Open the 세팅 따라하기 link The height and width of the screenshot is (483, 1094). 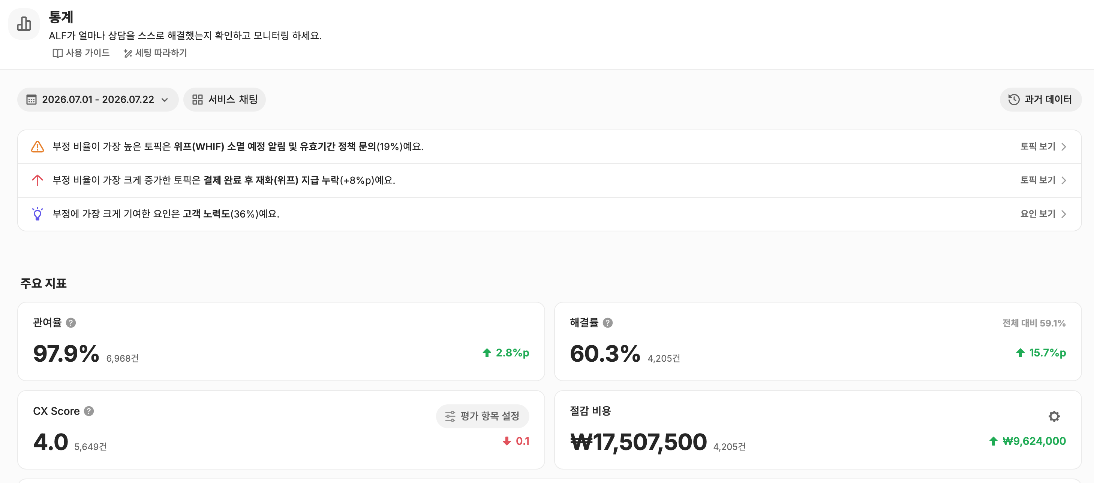pyautogui.click(x=155, y=53)
